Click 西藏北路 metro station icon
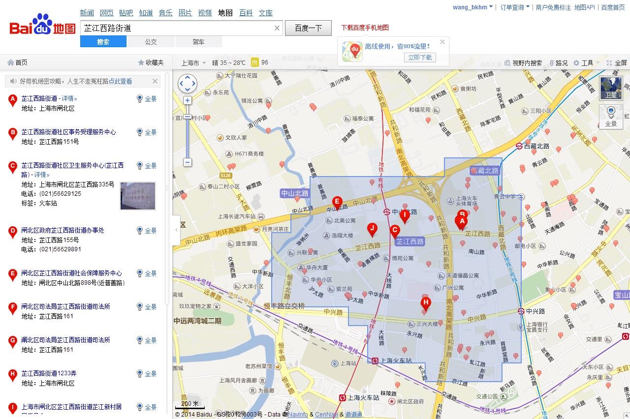This screenshot has width=630, height=419. (519, 146)
